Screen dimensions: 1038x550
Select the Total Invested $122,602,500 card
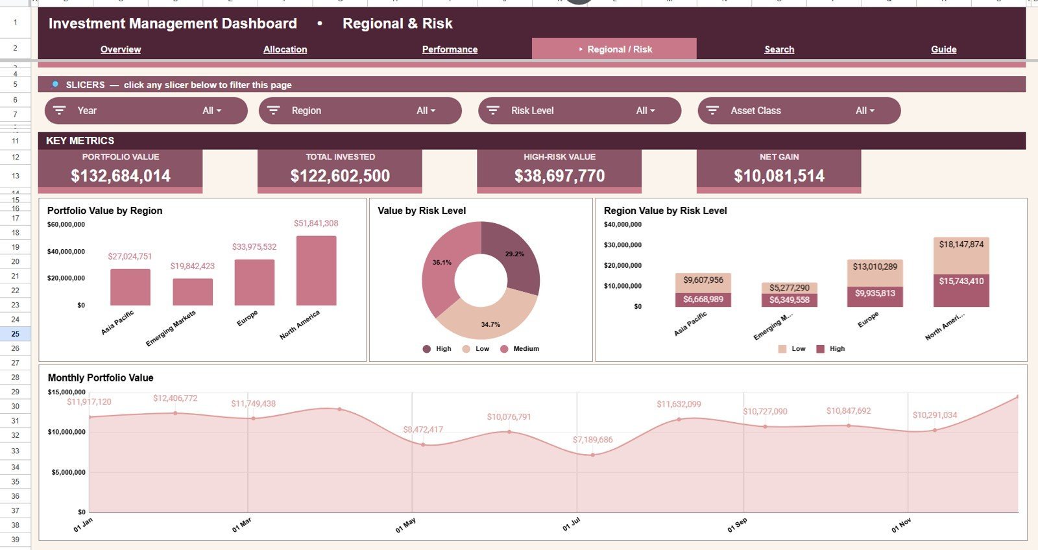[x=340, y=171]
